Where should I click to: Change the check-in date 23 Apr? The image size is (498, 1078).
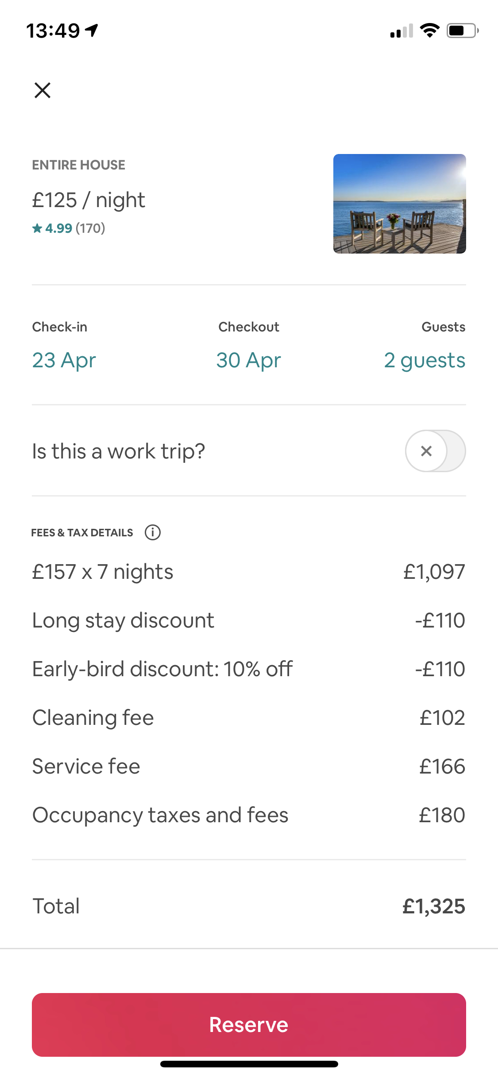pos(64,360)
